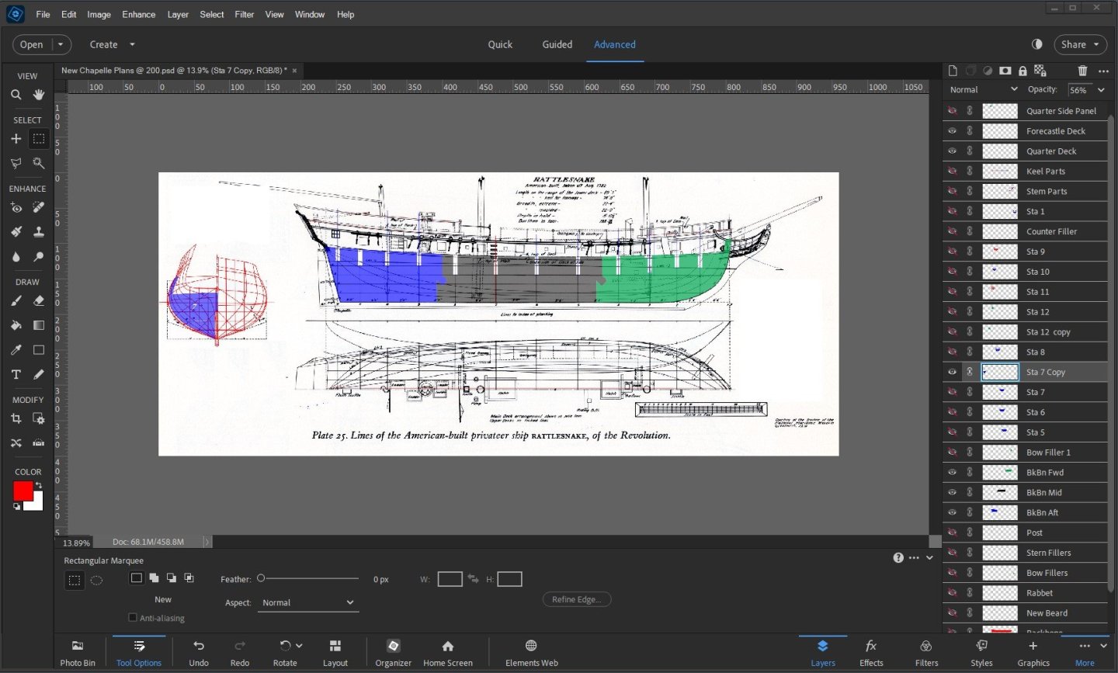Select the Type tool

(x=16, y=374)
